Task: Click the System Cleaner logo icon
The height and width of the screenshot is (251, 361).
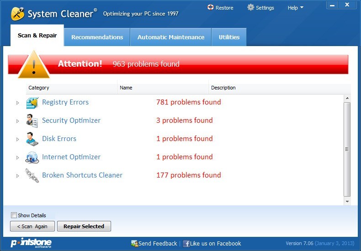Action: pos(17,14)
